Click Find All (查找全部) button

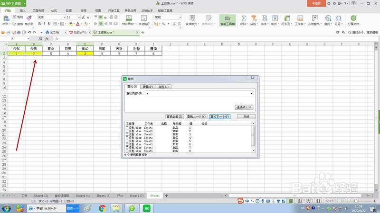point(174,116)
